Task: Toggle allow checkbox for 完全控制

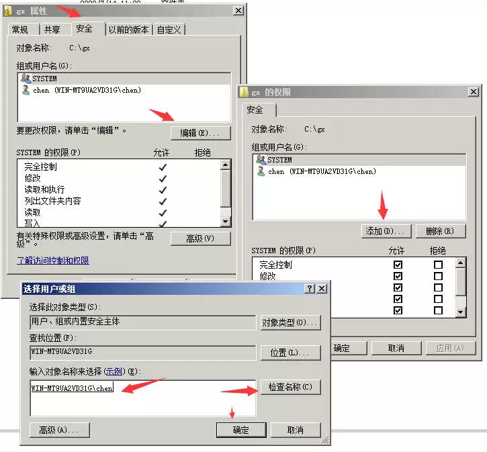Action: tap(398, 265)
